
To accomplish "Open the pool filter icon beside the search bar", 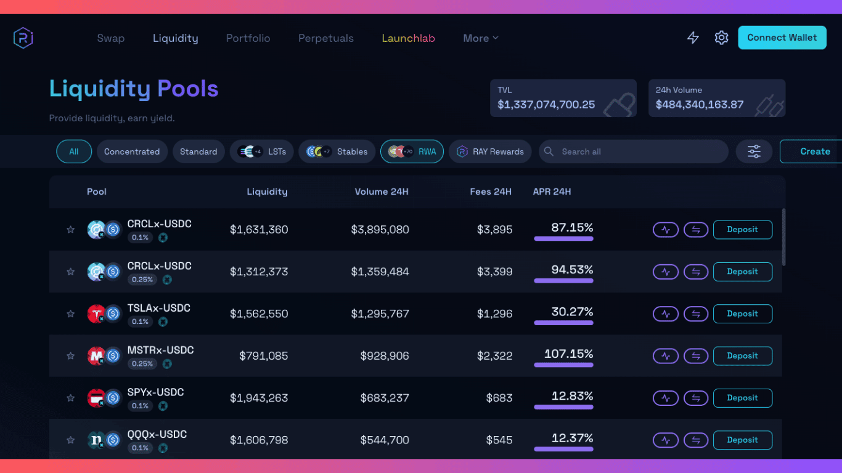I will (x=754, y=151).
